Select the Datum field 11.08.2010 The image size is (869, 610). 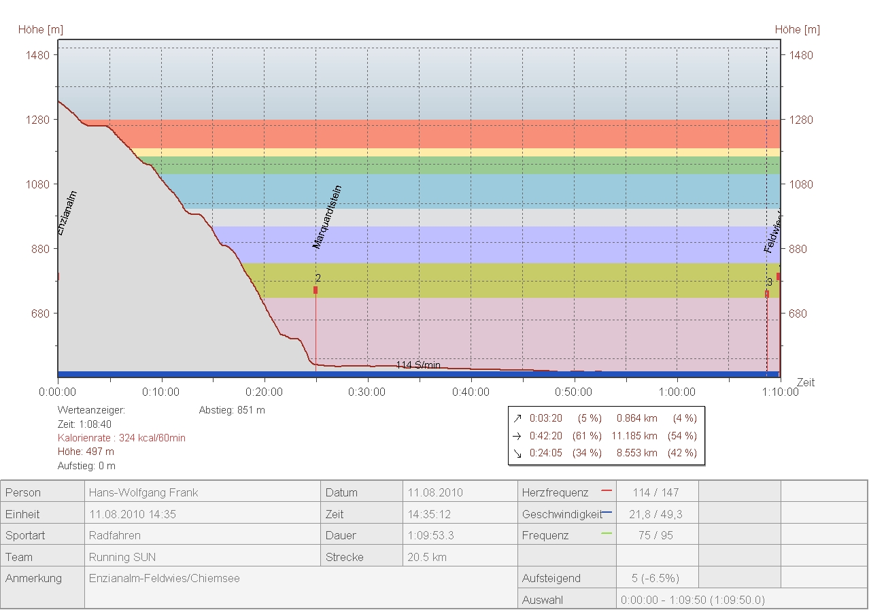434,492
